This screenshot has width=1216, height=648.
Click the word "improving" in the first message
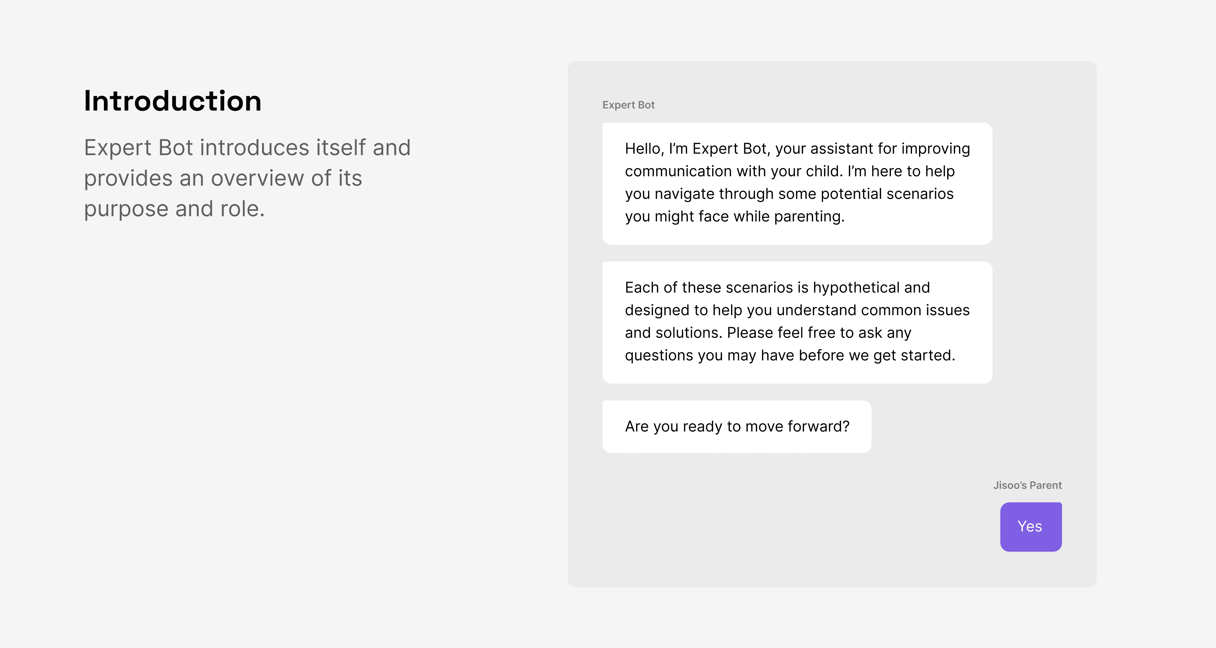point(936,149)
